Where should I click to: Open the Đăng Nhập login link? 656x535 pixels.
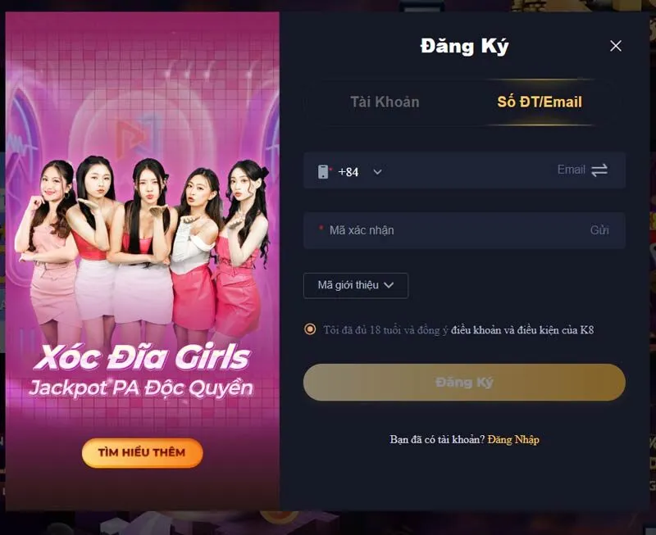pyautogui.click(x=513, y=440)
